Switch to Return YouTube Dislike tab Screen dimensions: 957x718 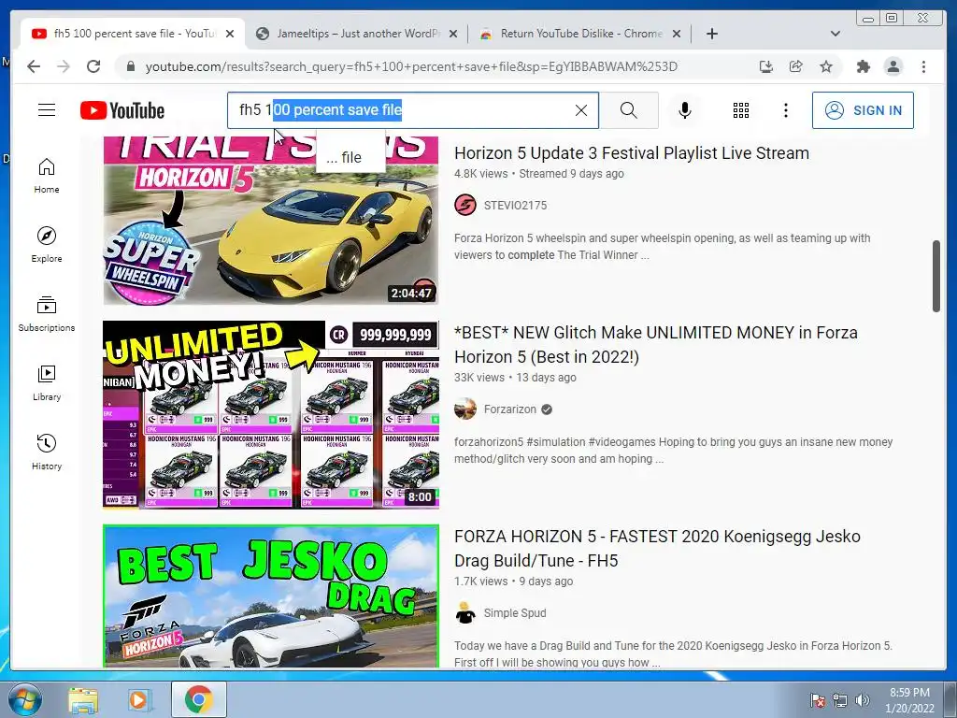click(x=579, y=34)
